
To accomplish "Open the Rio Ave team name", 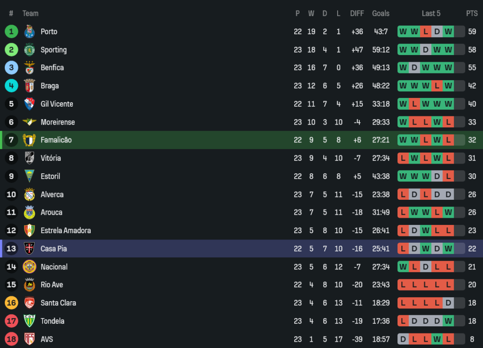I will click(x=52, y=285).
